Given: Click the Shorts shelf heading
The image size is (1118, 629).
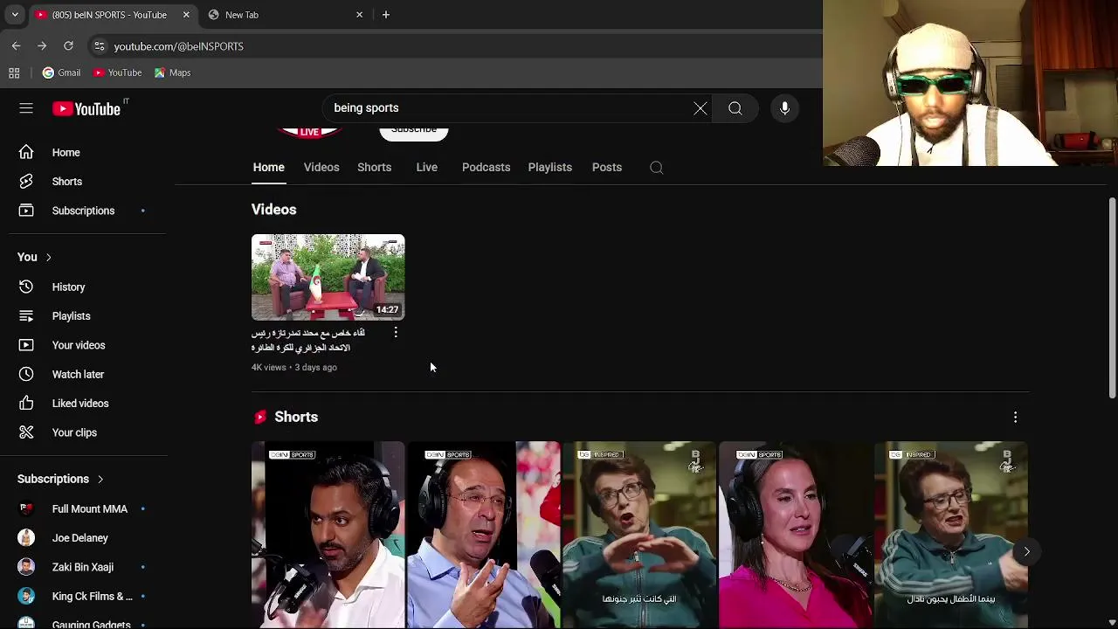Looking at the screenshot, I should click(296, 418).
